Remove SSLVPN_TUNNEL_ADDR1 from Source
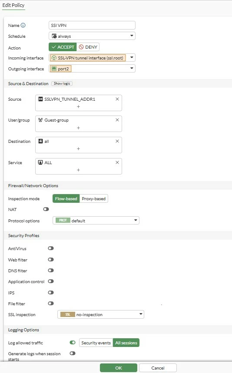 pos(117,99)
